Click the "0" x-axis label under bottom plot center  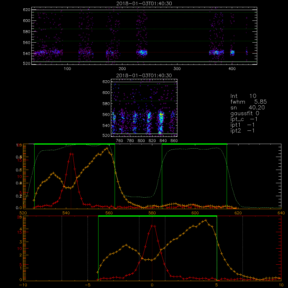(x=152, y=285)
